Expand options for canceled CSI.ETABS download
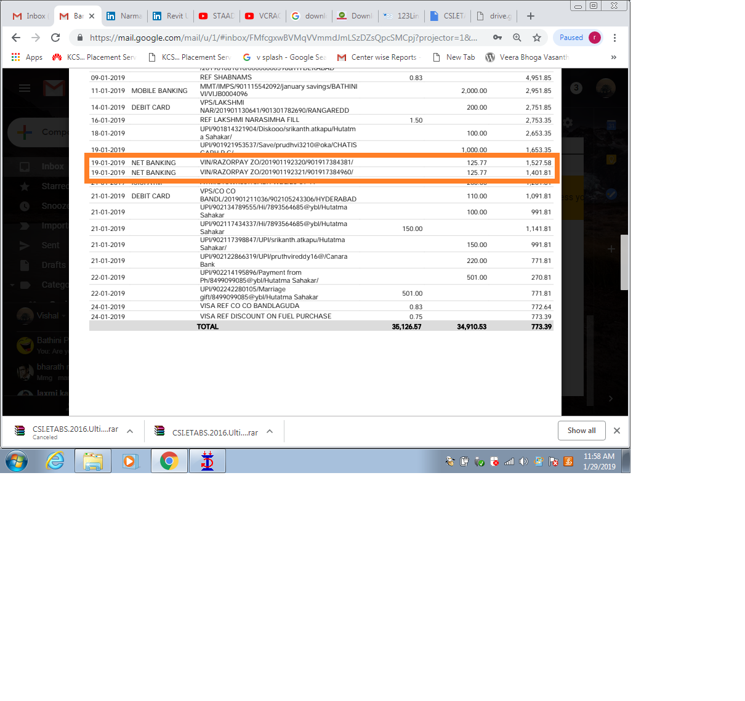The height and width of the screenshot is (701, 745). click(x=130, y=431)
